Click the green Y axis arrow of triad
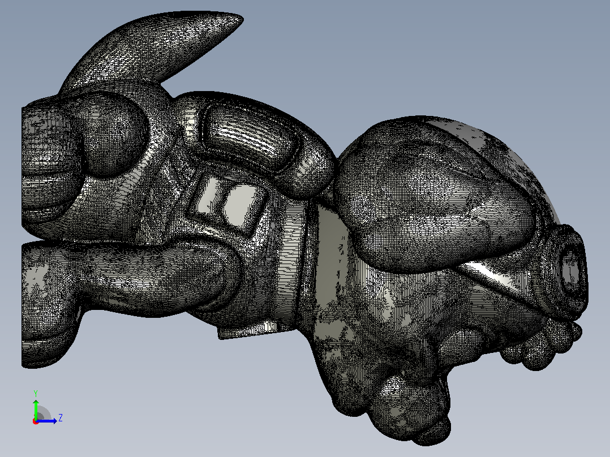Screen dimensions: 610x457 click(36, 409)
